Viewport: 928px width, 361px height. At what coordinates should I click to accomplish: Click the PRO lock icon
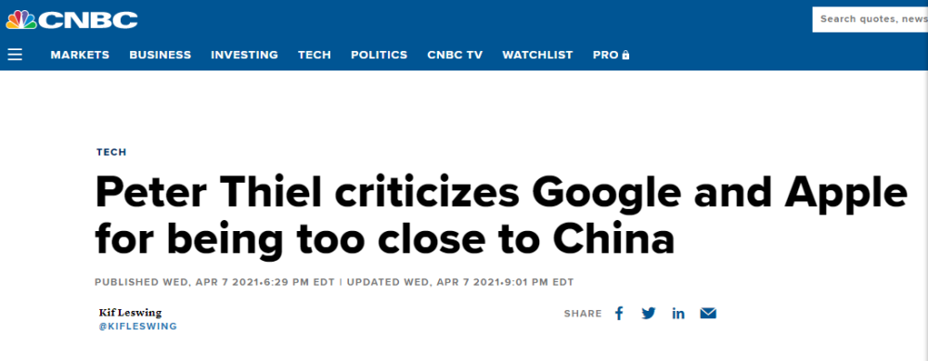coord(626,55)
